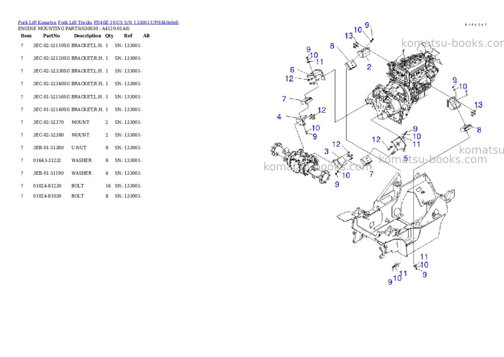Click callout number 4 in the diagram
504x357 pixels.
tap(279, 117)
